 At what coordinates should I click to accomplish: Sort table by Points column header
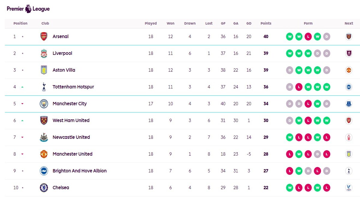point(266,23)
